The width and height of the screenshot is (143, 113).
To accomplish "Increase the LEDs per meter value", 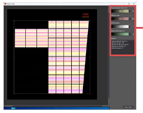I will pos(130,18).
